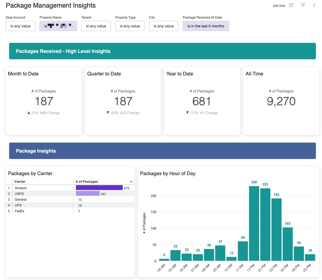Open the filters toggle icon
Screen dimensions: 322x280
303,5
